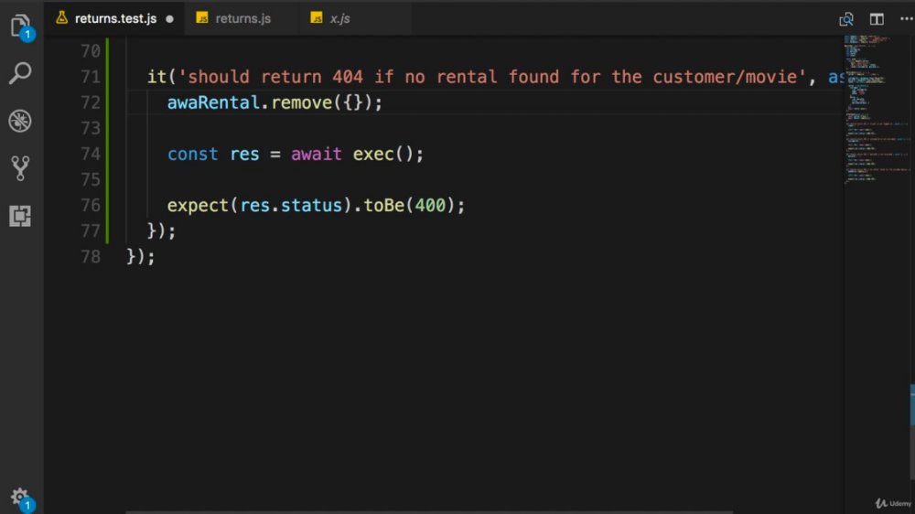
Task: Click the 'it' function on line 71
Action: coord(157,77)
